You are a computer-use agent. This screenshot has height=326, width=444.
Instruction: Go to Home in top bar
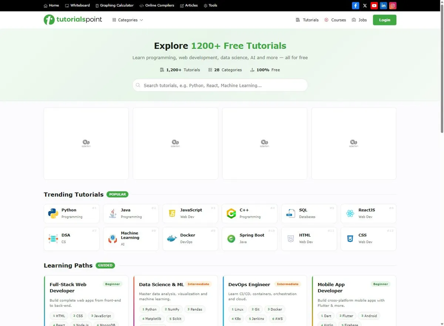point(51,6)
